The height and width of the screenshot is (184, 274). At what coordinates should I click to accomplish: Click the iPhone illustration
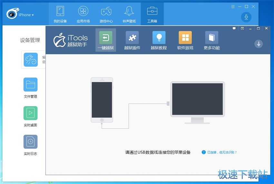pyautogui.click(x=102, y=100)
